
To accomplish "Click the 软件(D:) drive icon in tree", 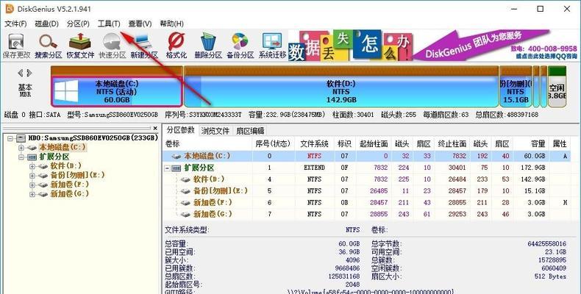I will (x=43, y=166).
